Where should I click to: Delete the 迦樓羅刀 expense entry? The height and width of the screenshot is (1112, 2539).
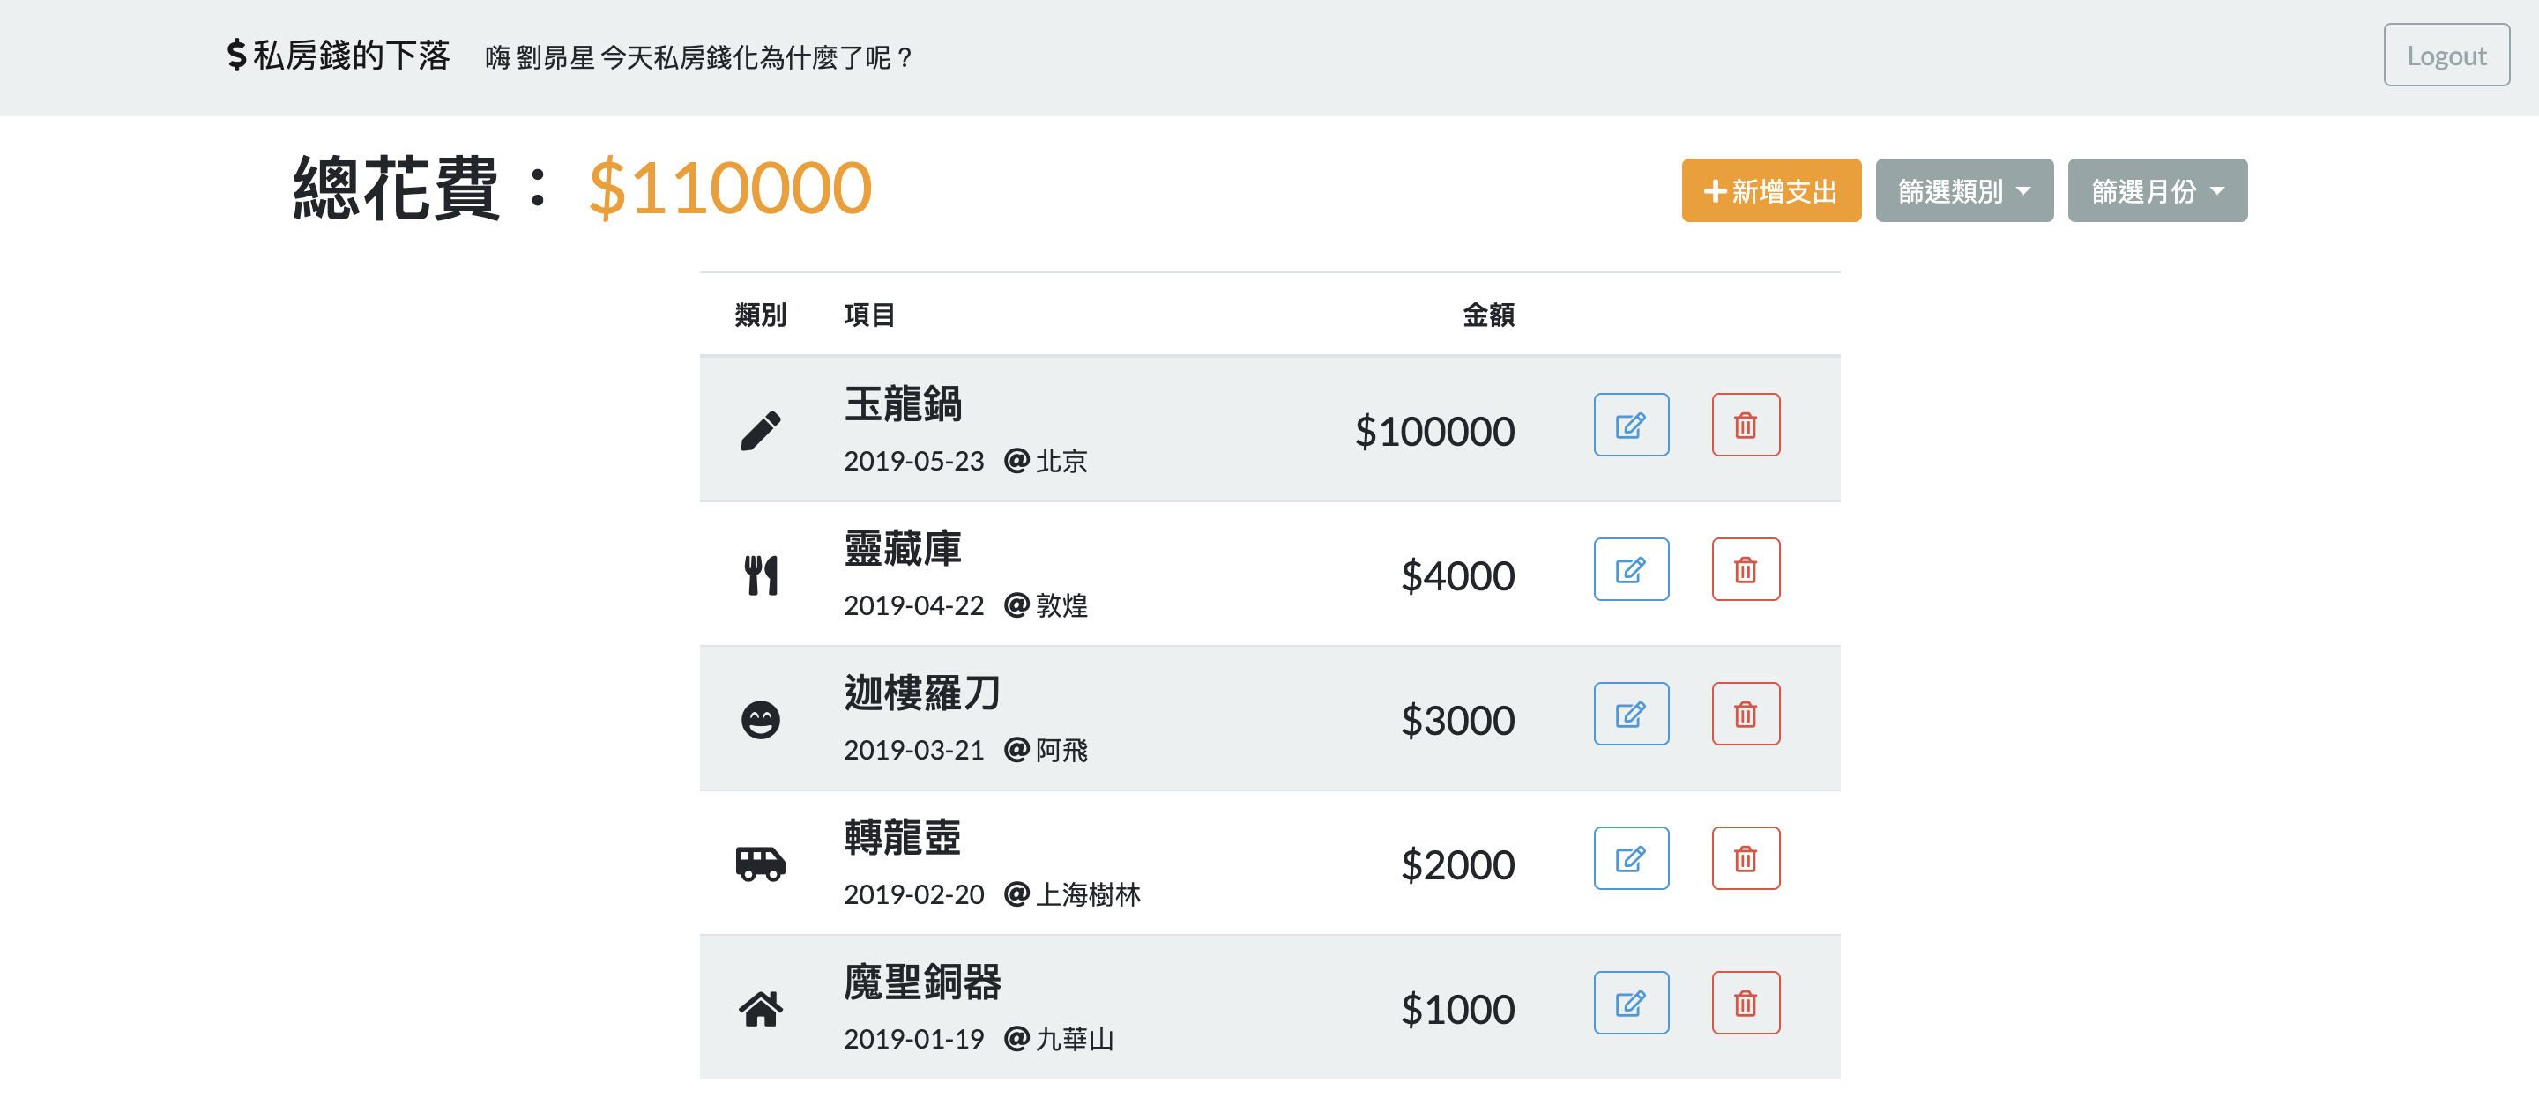pos(1746,714)
